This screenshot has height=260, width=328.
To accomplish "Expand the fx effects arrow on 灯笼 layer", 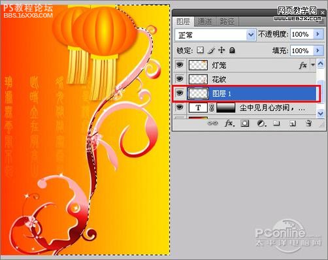I will click(x=313, y=65).
